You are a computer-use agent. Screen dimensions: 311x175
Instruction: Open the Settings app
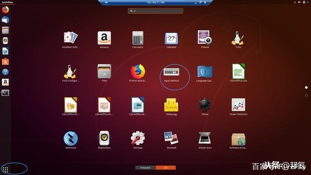138,140
